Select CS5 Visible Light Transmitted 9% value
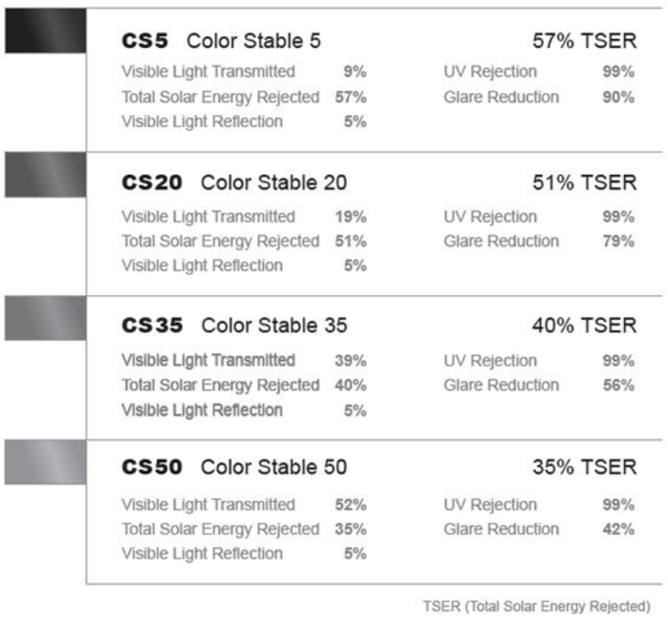This screenshot has width=668, height=624. (x=355, y=72)
